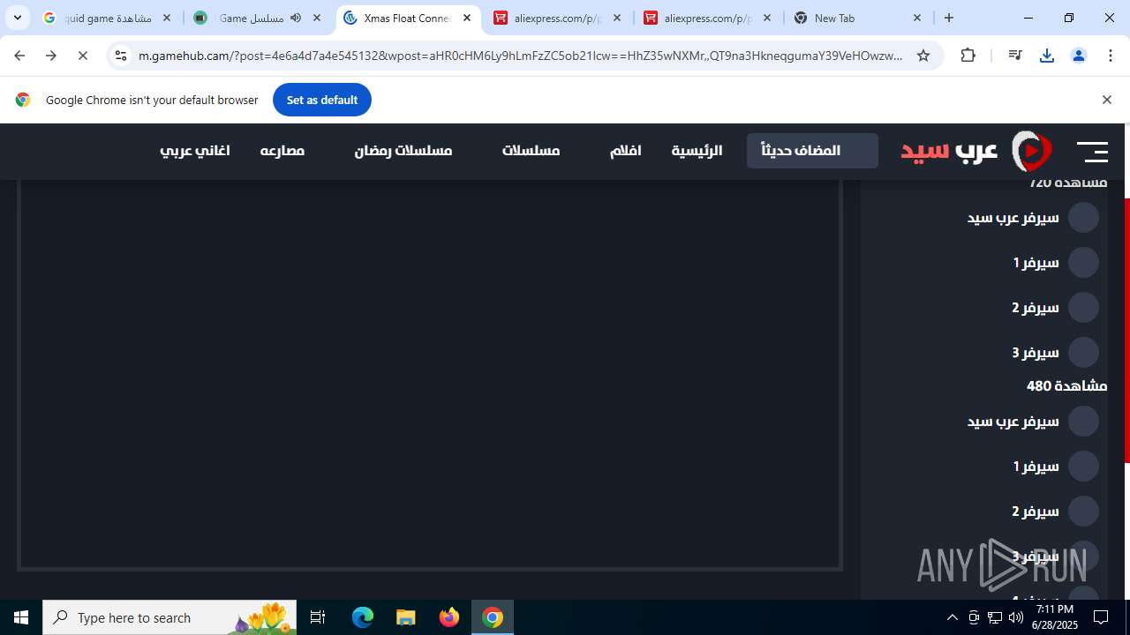Open the volume tray icon

point(1016,617)
